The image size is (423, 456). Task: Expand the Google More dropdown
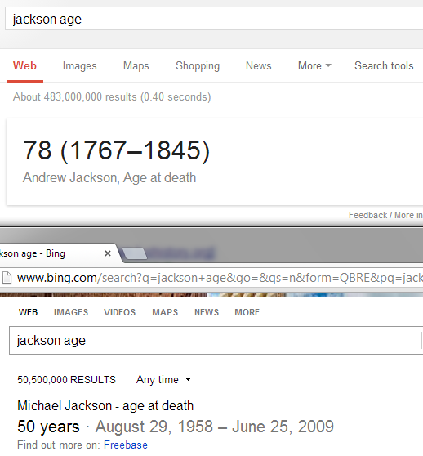click(314, 65)
